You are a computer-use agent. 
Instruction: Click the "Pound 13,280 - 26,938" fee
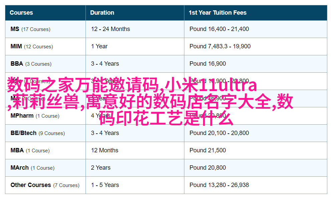click(x=219, y=185)
